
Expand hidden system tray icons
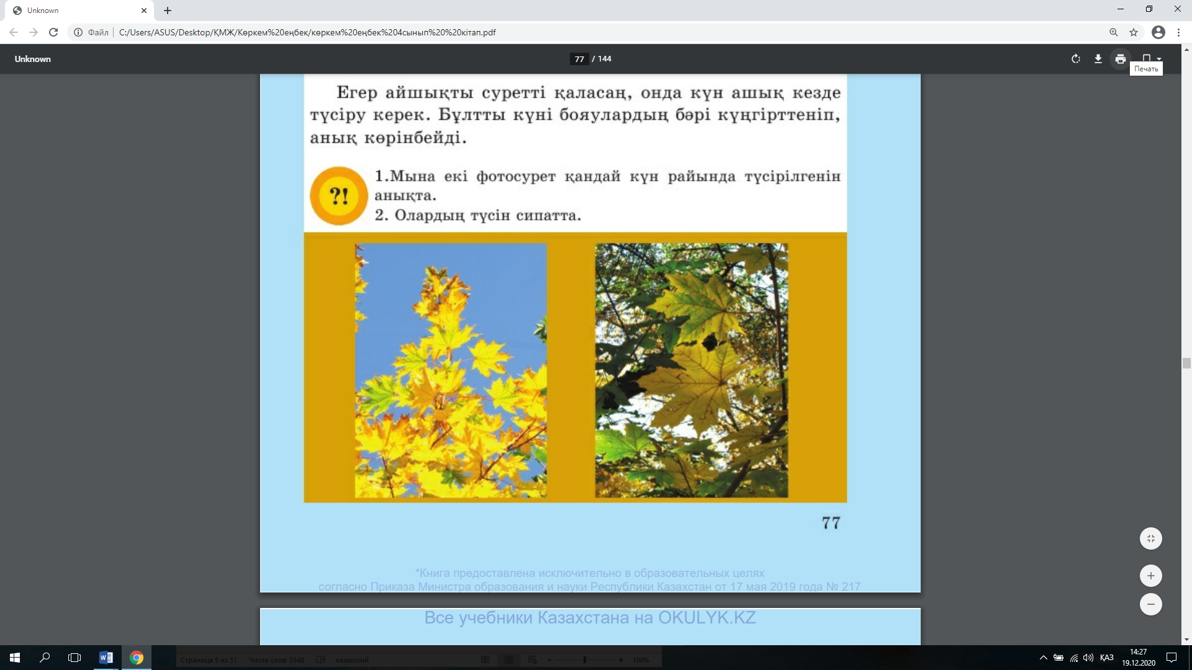[x=1043, y=658]
